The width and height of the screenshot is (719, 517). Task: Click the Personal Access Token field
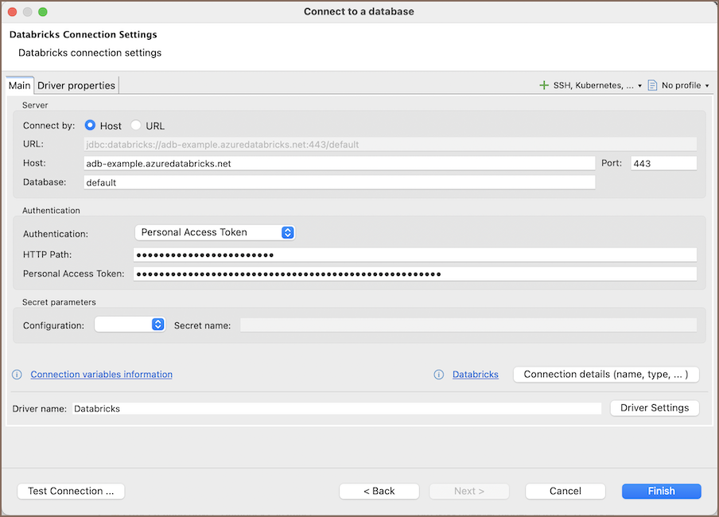(415, 274)
